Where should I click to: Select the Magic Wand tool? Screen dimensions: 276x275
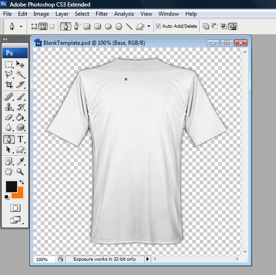[20, 74]
